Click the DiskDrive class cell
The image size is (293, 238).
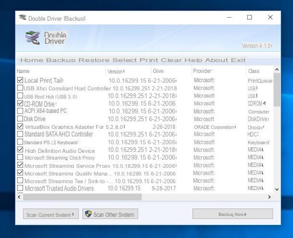click(258, 119)
